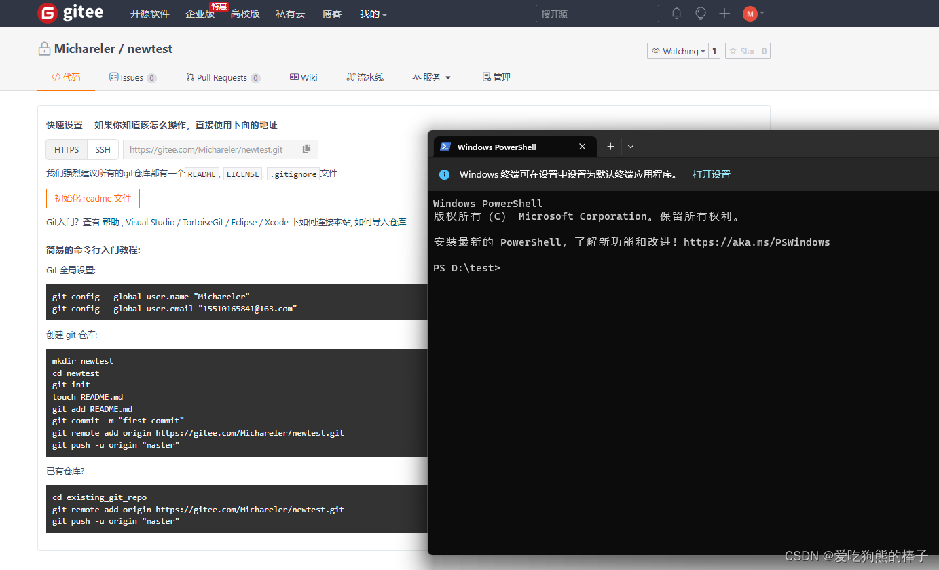Click the PowerShell tab icon
Image resolution: width=939 pixels, height=570 pixels.
tap(445, 147)
